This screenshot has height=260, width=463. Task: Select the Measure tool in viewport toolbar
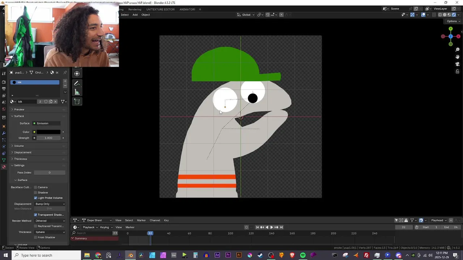77,92
